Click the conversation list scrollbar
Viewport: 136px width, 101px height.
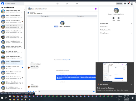pyautogui.click(x=25, y=30)
